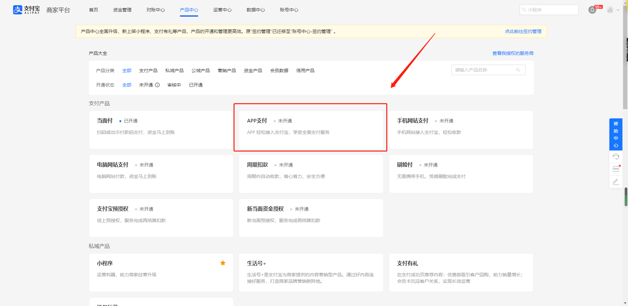
Task: Click the 'new' message icon in right sidebar
Action: 616,169
